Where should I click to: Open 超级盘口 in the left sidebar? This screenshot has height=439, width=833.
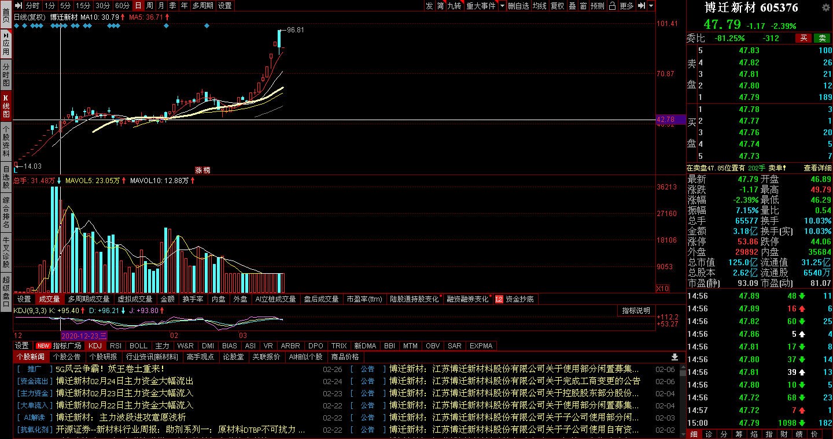tap(6, 291)
